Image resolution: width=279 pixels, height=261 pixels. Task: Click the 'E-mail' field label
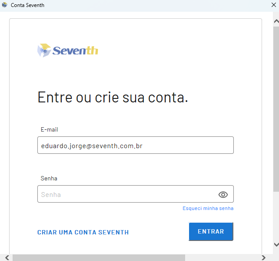click(49, 129)
